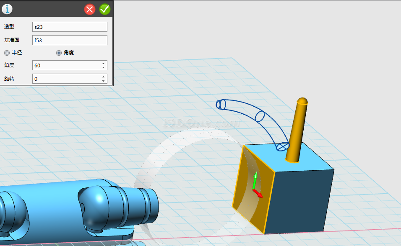Image resolution: width=401 pixels, height=246 pixels.
Task: Cancel the operation with the red X
Action: pos(90,9)
